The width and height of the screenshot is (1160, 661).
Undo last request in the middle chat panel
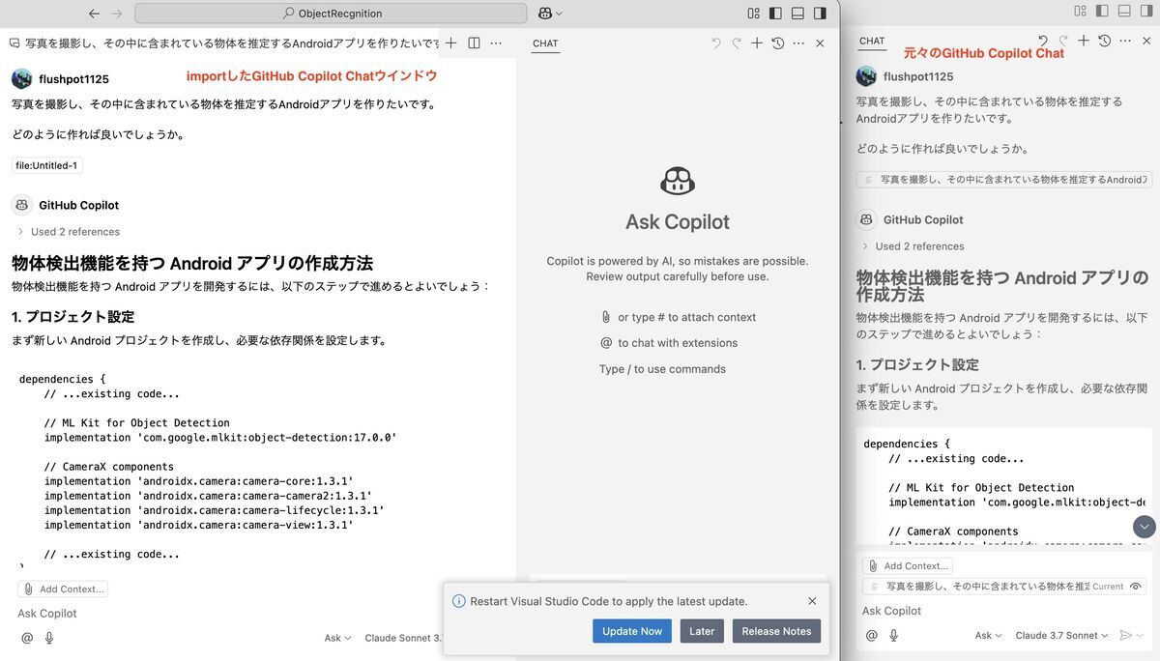(716, 43)
